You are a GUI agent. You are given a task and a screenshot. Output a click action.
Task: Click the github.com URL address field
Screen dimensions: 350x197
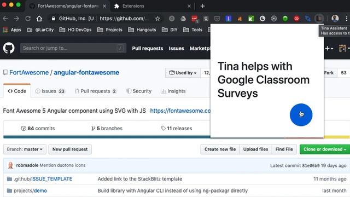[x=124, y=19]
